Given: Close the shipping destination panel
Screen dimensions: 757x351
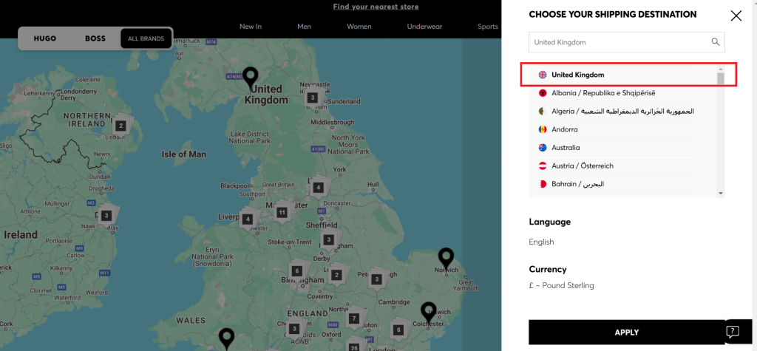Looking at the screenshot, I should tap(736, 16).
